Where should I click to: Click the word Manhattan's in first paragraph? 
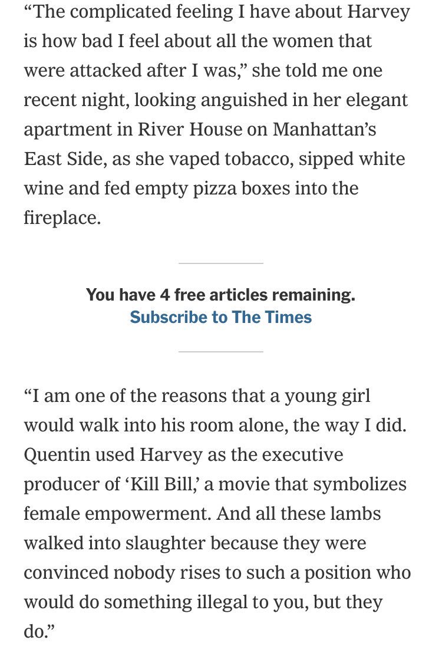pos(325,129)
